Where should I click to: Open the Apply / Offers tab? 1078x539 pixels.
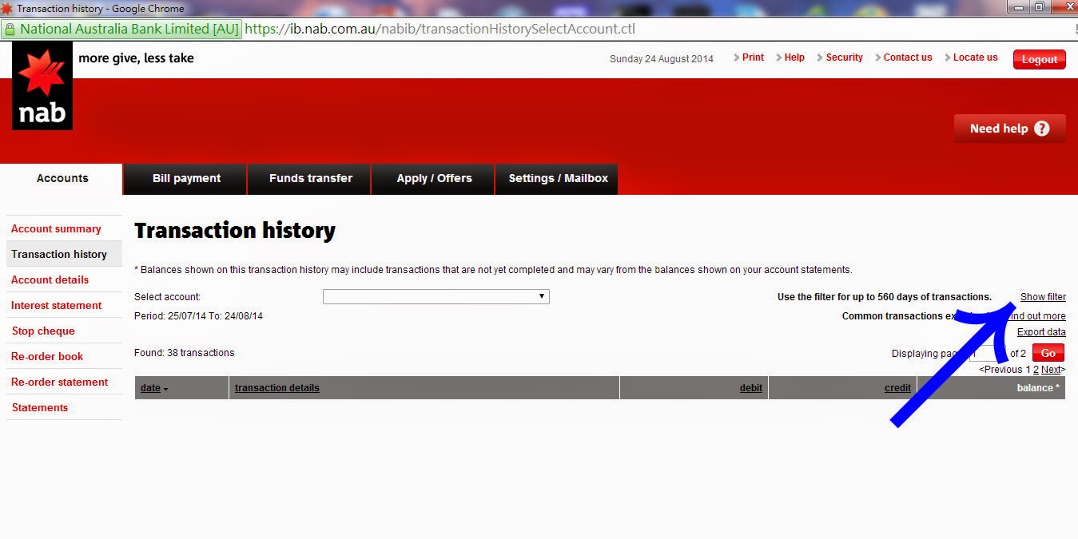coord(434,178)
